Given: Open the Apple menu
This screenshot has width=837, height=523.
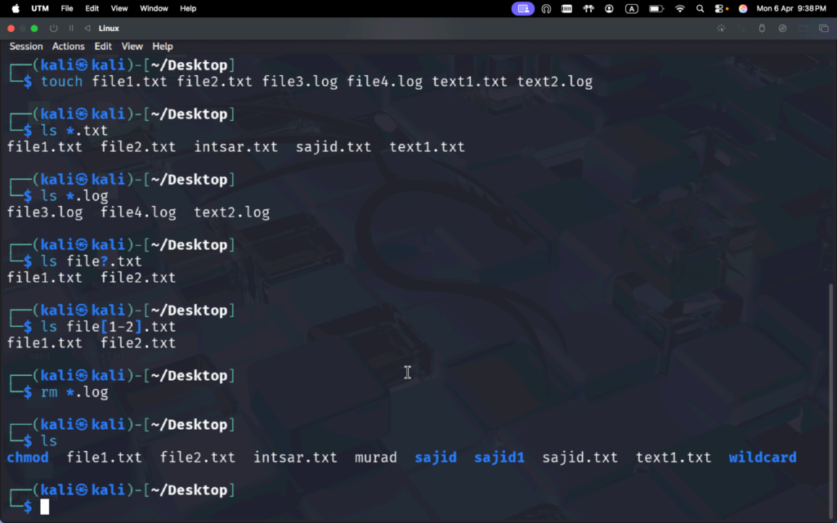Looking at the screenshot, I should (x=15, y=8).
